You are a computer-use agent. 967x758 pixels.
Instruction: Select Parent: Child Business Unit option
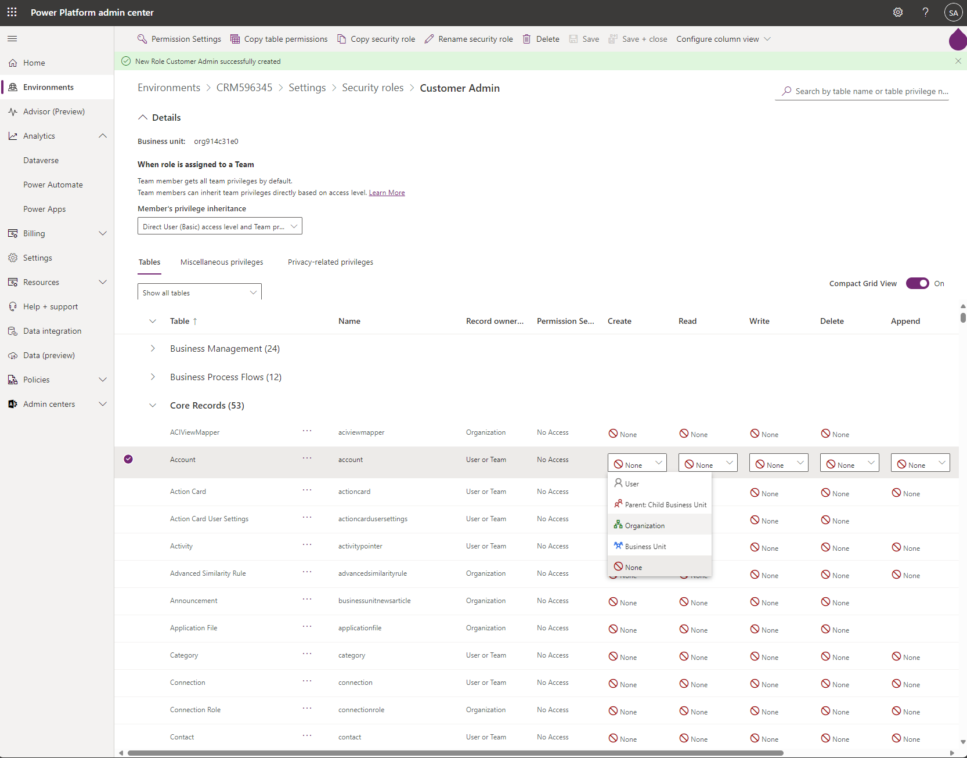[x=659, y=504]
